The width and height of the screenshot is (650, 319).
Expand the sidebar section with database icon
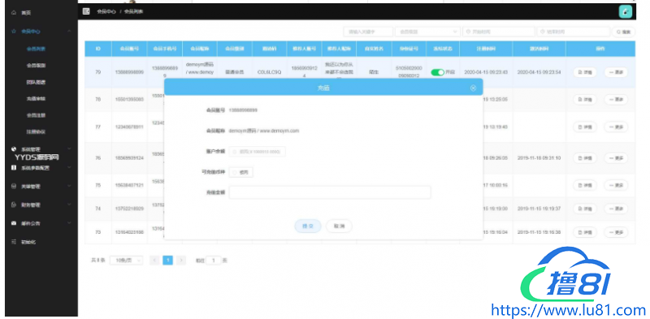tap(69, 187)
